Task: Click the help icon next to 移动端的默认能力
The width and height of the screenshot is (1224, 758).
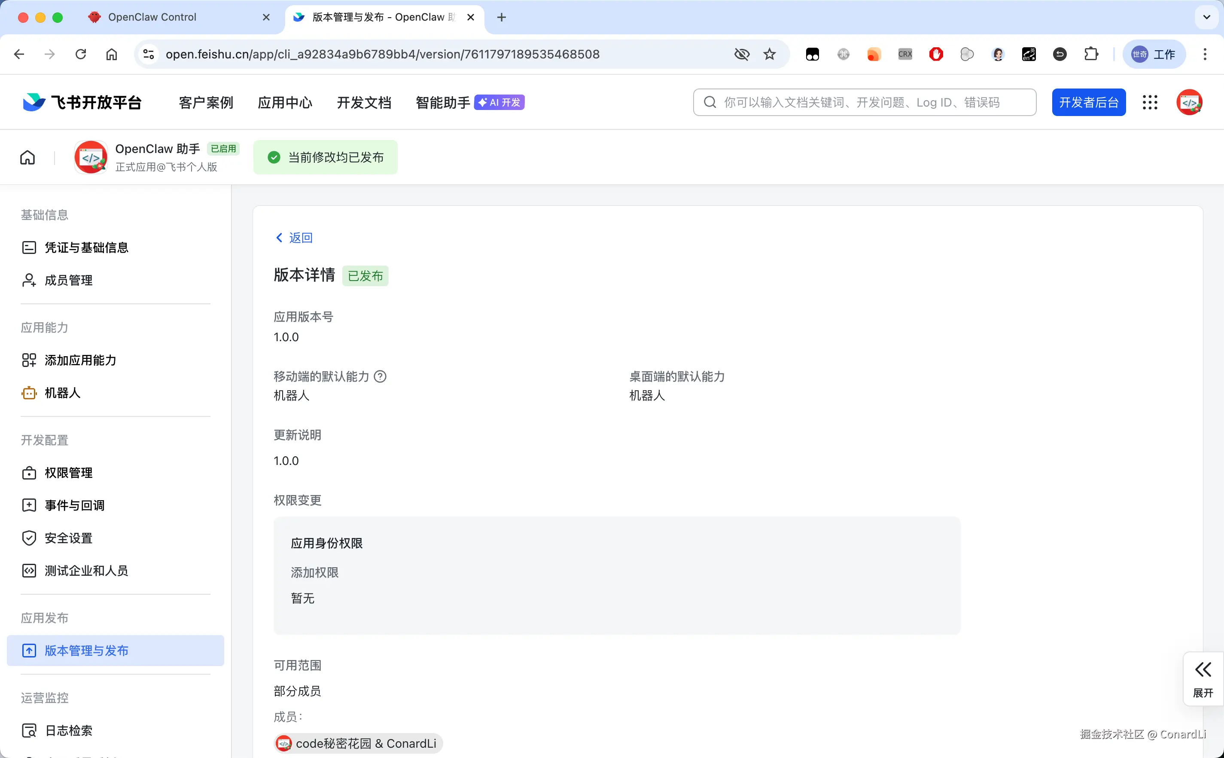Action: click(x=380, y=376)
